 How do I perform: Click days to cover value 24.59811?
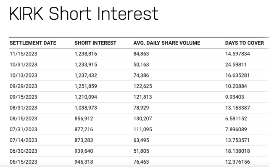click(x=236, y=64)
